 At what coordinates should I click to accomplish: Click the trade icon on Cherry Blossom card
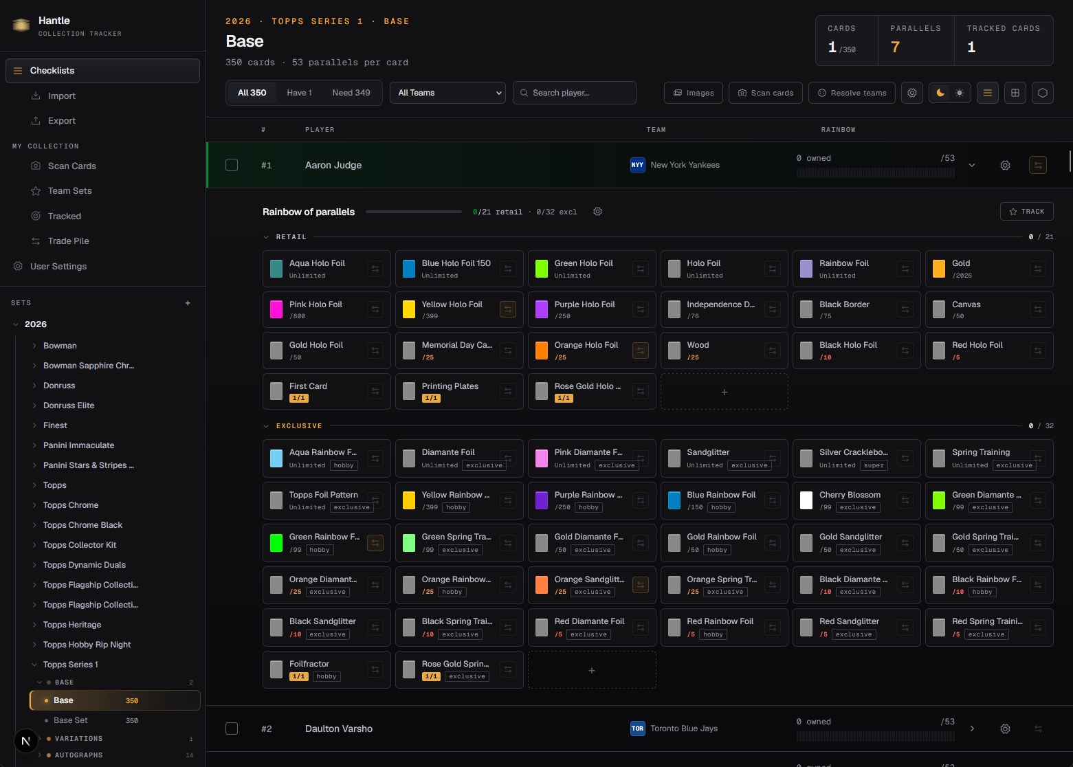[x=905, y=500]
